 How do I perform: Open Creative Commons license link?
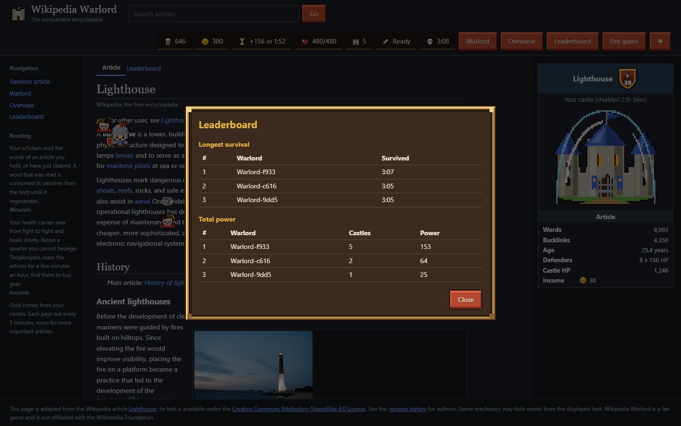tap(298, 409)
